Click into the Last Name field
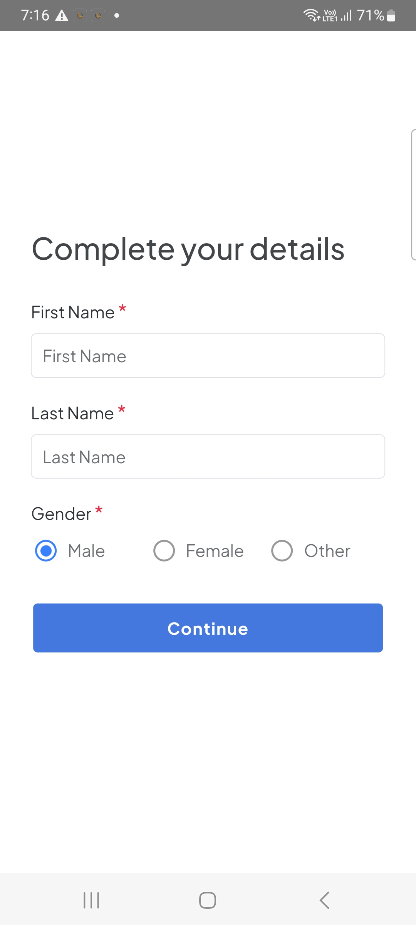416x925 pixels. tap(208, 457)
